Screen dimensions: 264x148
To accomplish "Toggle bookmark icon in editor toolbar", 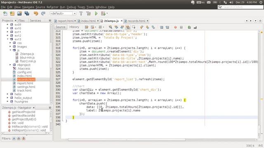I will (x=153, y=27).
